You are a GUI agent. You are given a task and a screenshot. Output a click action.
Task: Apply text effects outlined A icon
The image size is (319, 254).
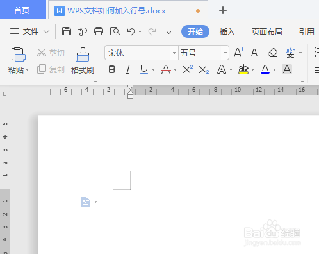(222, 69)
